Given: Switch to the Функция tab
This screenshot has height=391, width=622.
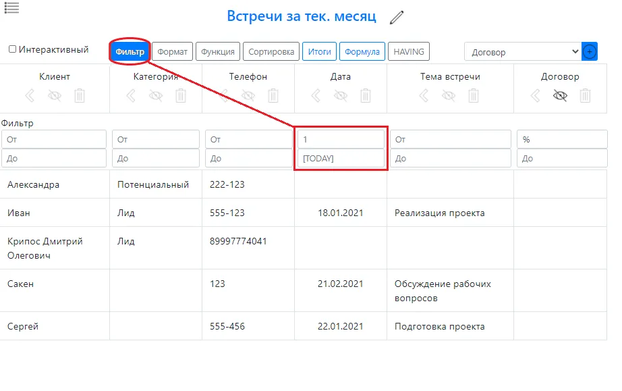Looking at the screenshot, I should click(x=218, y=51).
